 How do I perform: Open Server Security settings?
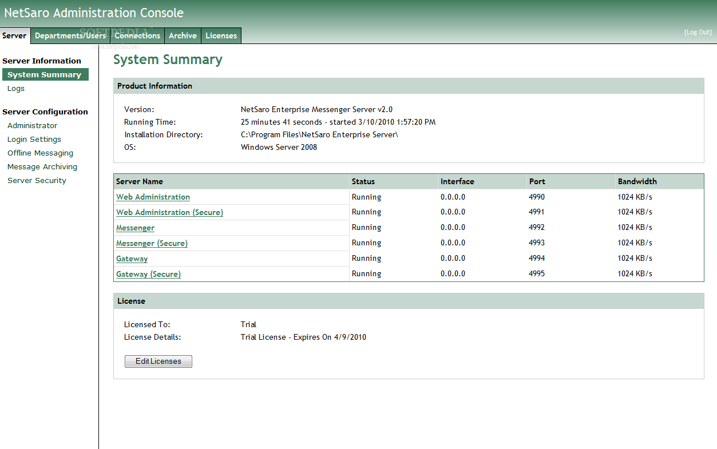point(37,180)
